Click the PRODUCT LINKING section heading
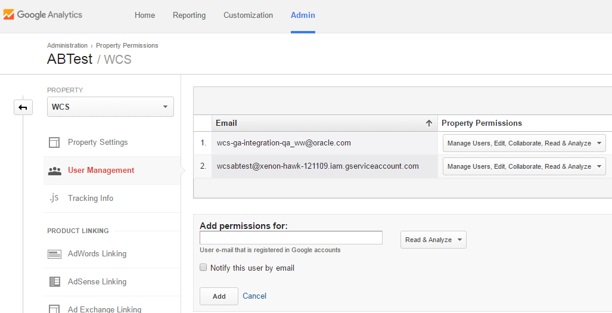Screen dimensions: 612x313 [78, 231]
